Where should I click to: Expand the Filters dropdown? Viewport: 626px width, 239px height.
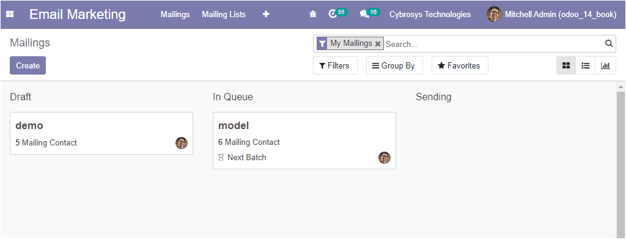pos(335,65)
